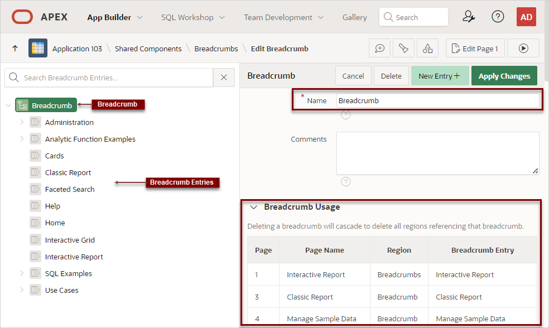
Task: Open the App Builder dropdown arrow
Action: [x=139, y=17]
